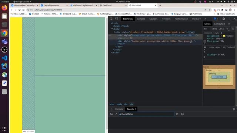The width and height of the screenshot is (237, 133).
Task: Add new style rule with plus icon
Action: coord(227,29)
